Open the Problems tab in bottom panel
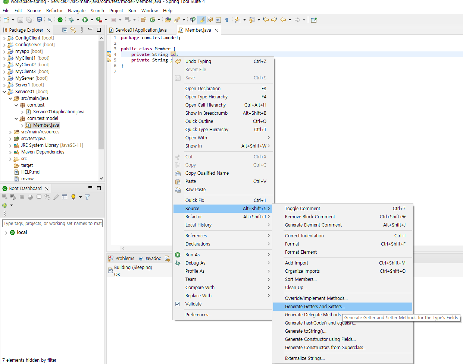This screenshot has width=463, height=364. pos(121,259)
